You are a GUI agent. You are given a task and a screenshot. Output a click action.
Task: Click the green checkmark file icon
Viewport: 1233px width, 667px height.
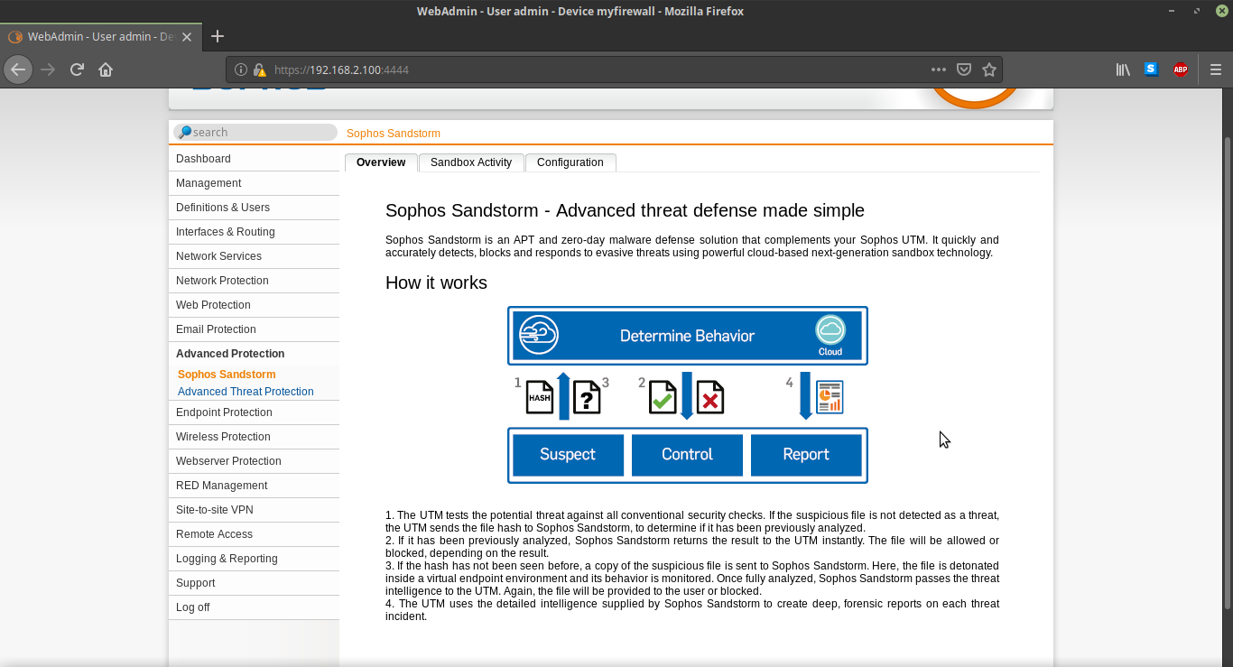click(x=663, y=396)
